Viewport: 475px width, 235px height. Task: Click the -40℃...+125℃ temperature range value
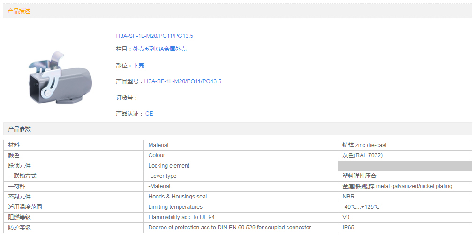(x=361, y=207)
